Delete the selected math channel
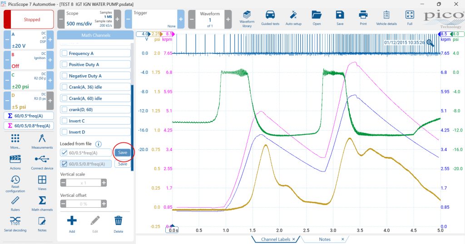Viewport: 465px width, 244px height. coord(119,224)
